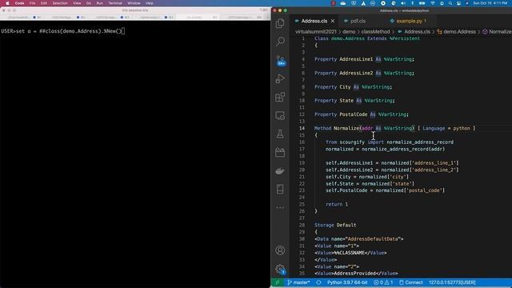Open the Window menu

click(x=134, y=3)
